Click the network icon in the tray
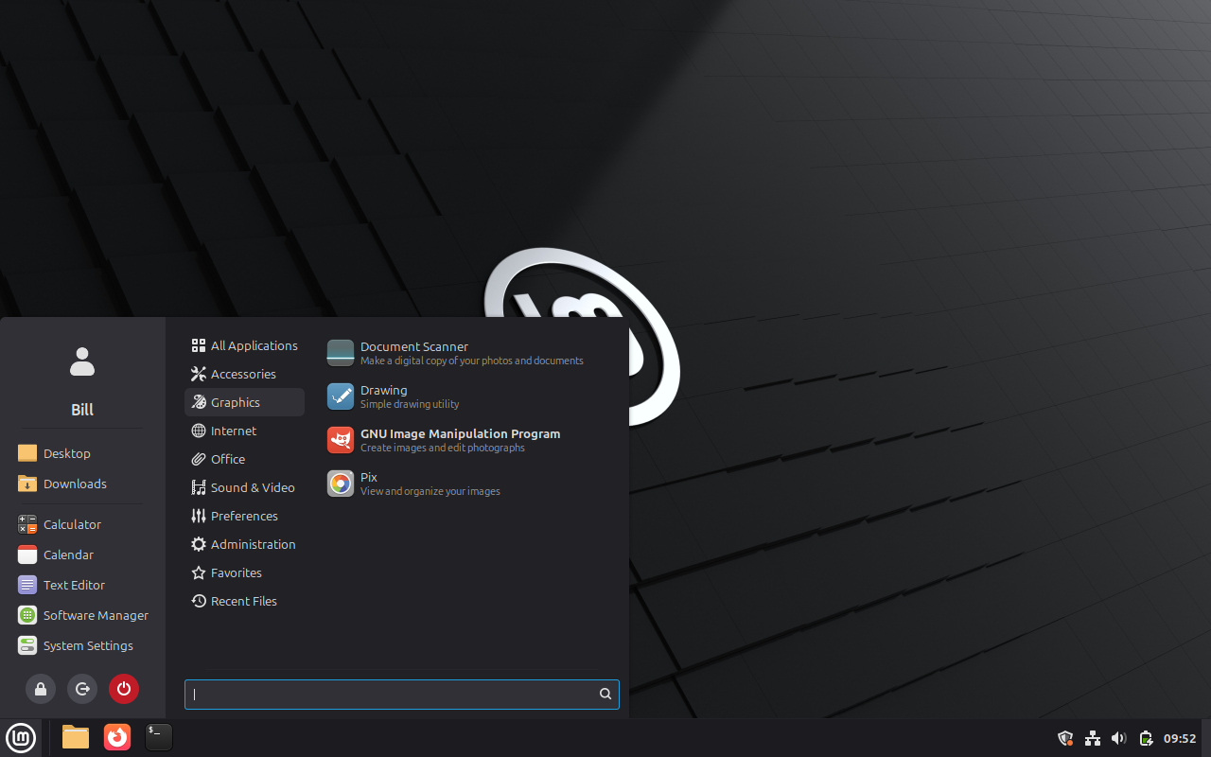Viewport: 1211px width, 757px height. [1092, 738]
